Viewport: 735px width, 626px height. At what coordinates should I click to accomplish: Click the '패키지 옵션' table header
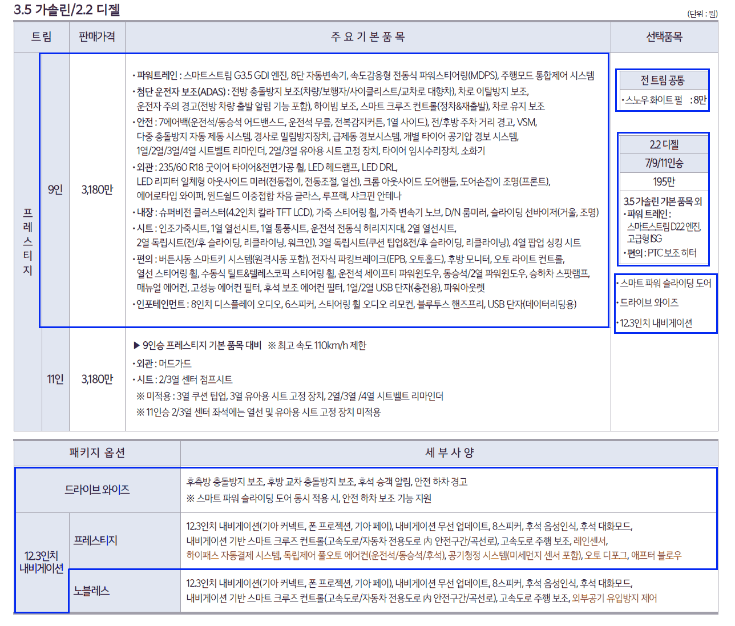click(97, 453)
